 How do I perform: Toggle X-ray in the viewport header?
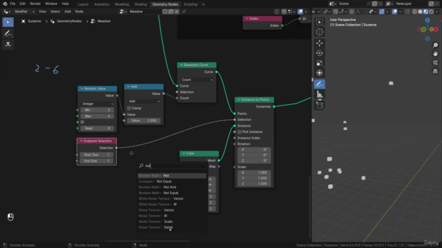click(x=407, y=12)
